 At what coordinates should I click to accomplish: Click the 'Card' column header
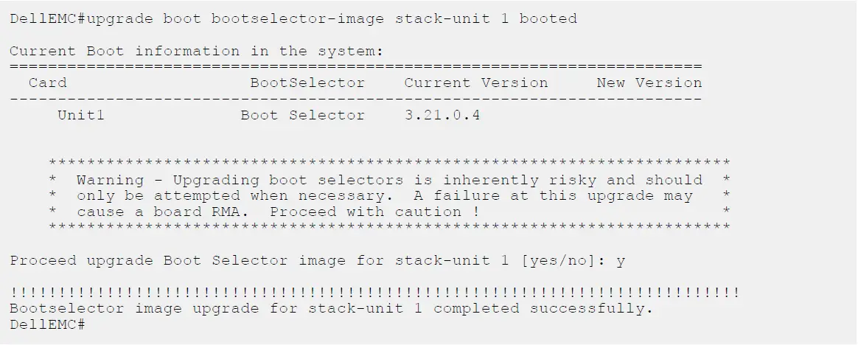pyautogui.click(x=47, y=83)
